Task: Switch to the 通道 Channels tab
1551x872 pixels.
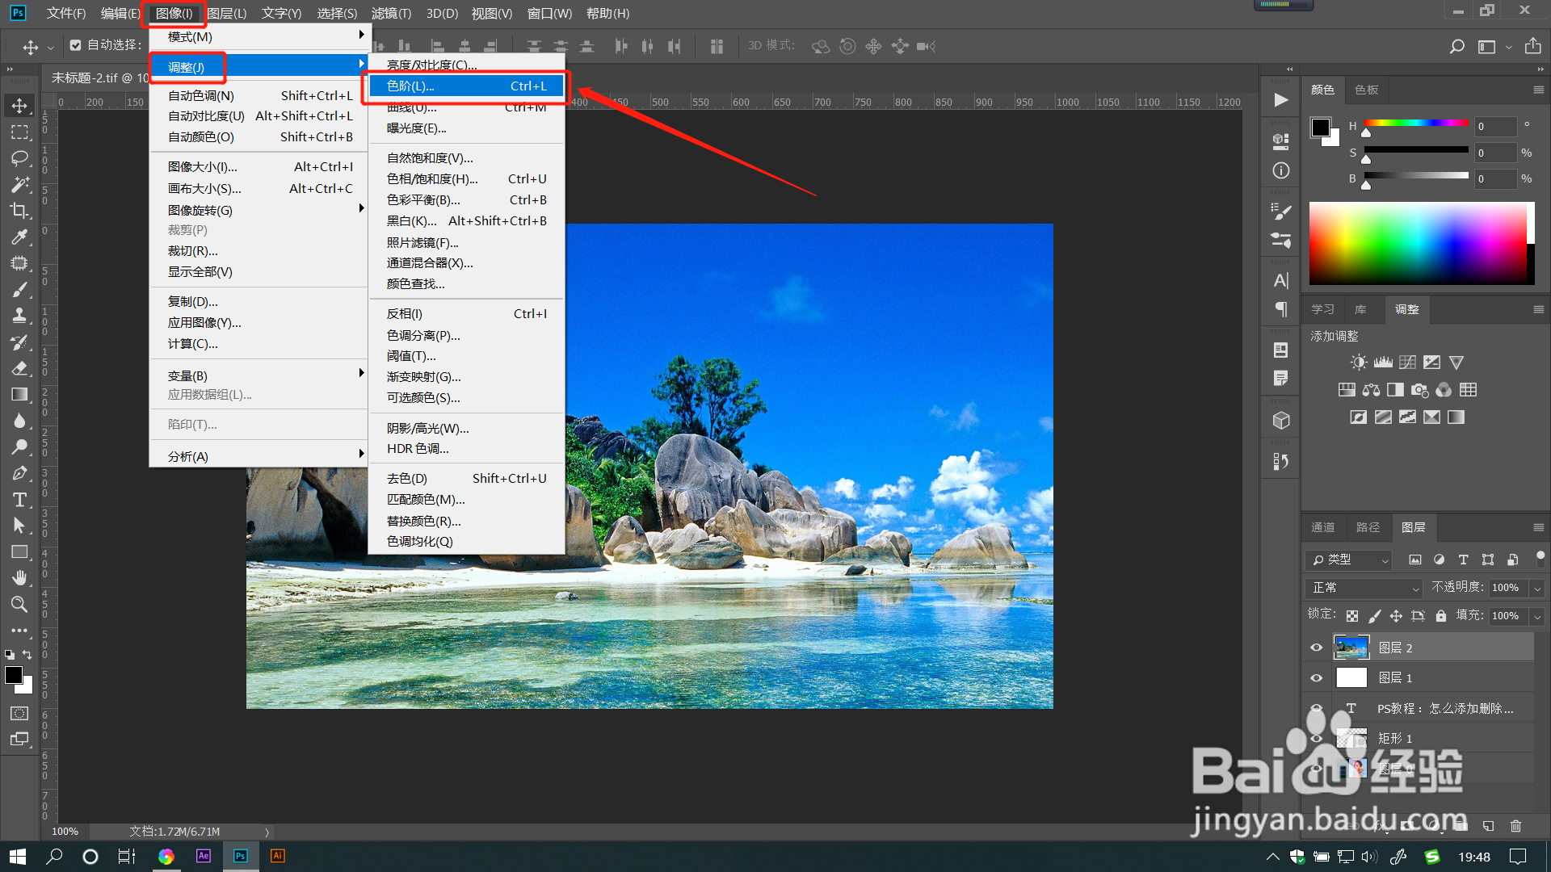Action: pyautogui.click(x=1323, y=527)
